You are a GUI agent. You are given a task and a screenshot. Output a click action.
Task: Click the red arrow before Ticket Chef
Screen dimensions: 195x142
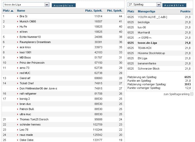coord(18,83)
